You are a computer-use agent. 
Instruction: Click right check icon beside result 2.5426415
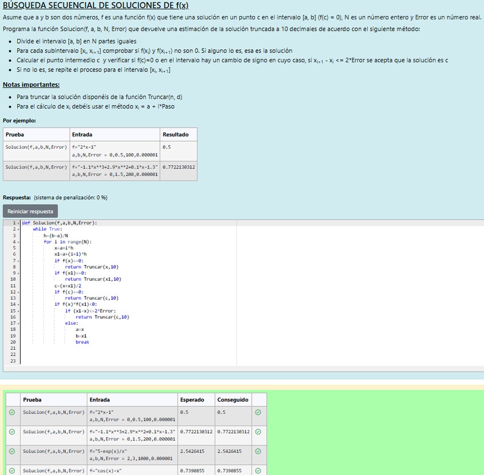tap(258, 451)
